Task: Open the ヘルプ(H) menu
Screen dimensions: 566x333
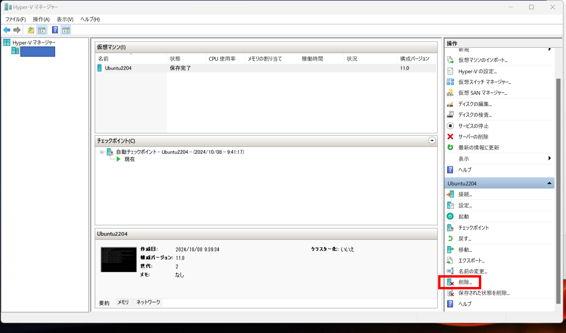Action: [x=90, y=19]
